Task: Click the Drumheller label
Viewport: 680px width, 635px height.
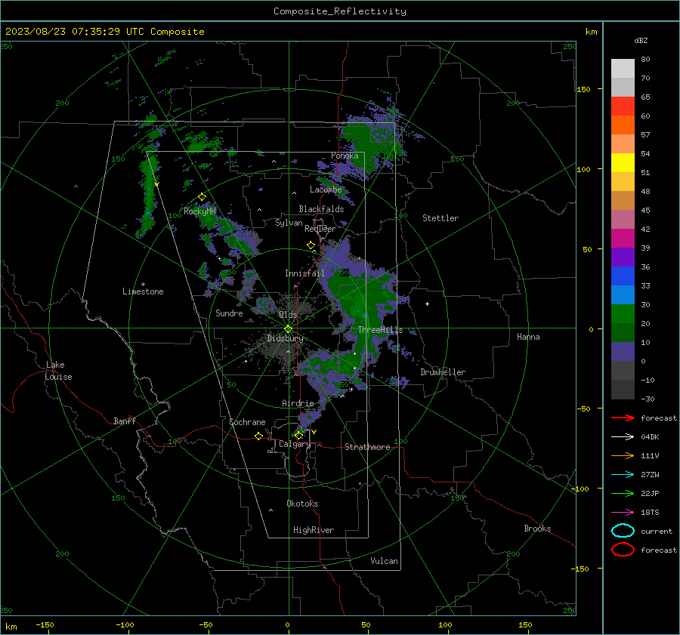Action: (x=443, y=372)
